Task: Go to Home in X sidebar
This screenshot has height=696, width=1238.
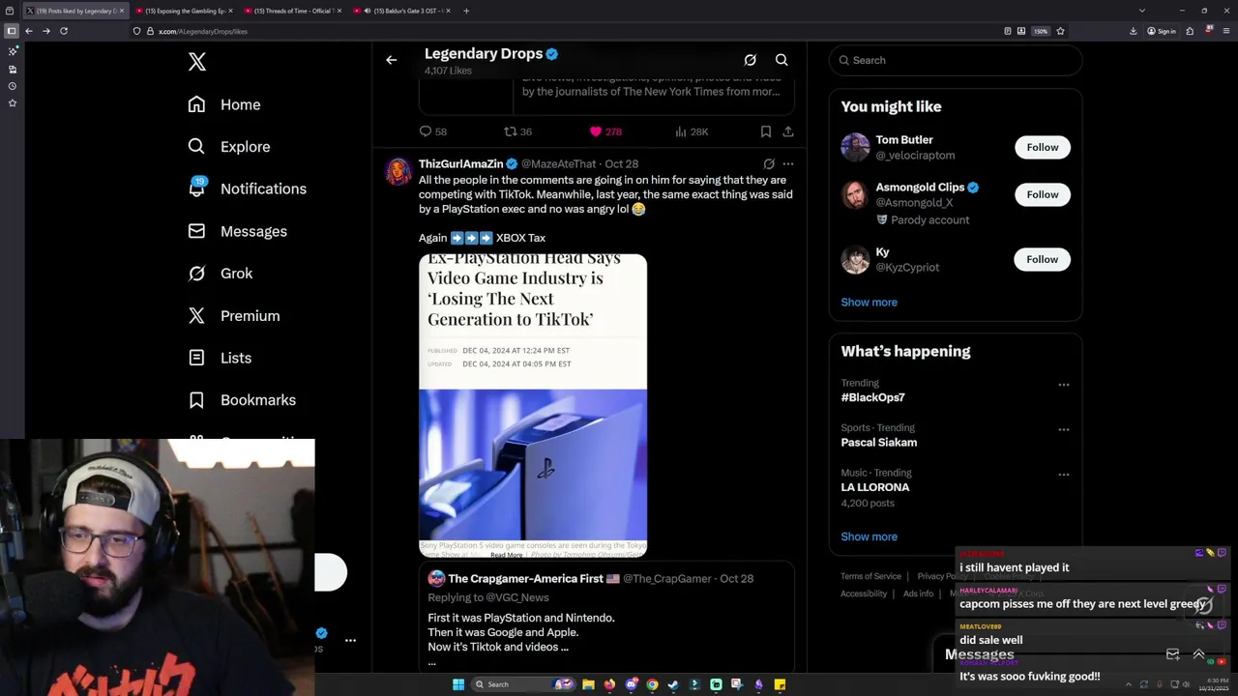Action: pos(224,104)
